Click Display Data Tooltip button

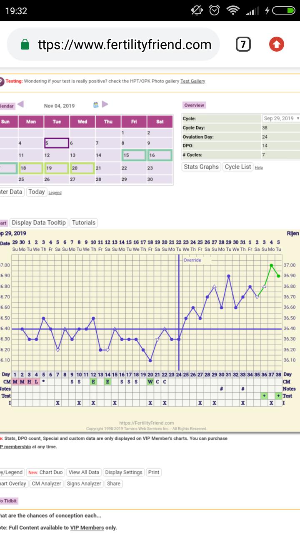click(x=39, y=223)
